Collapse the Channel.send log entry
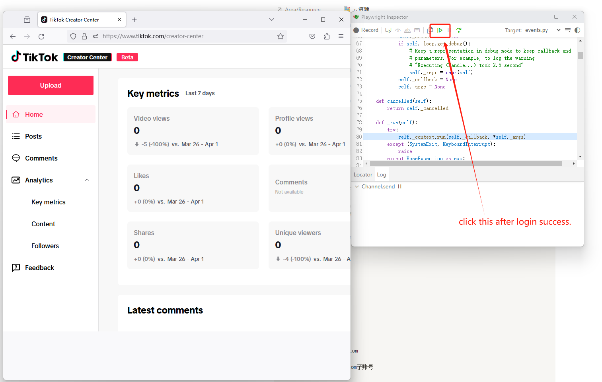 357,186
